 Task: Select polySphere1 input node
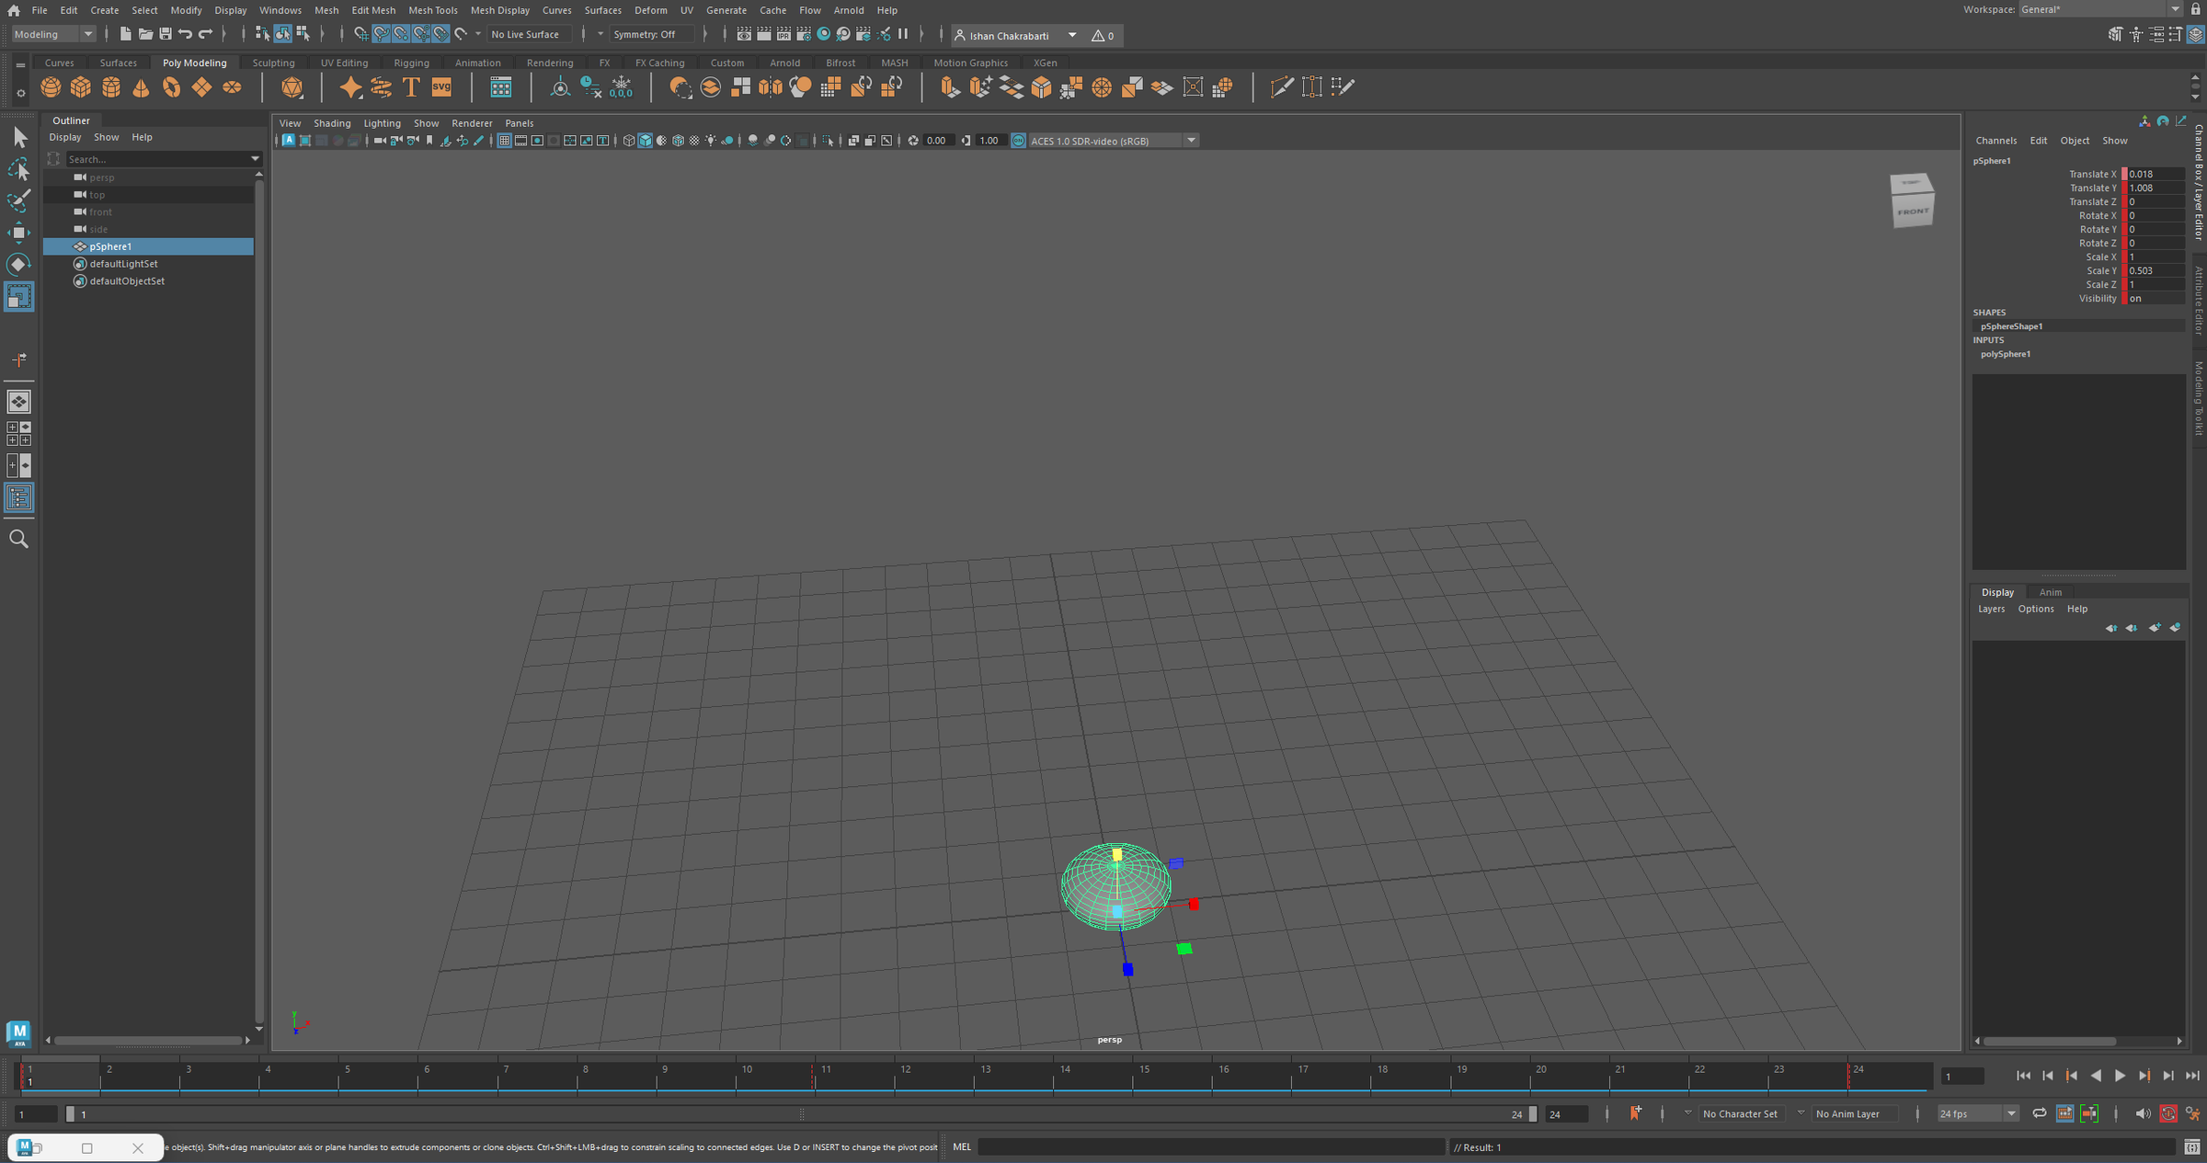[x=2005, y=354]
